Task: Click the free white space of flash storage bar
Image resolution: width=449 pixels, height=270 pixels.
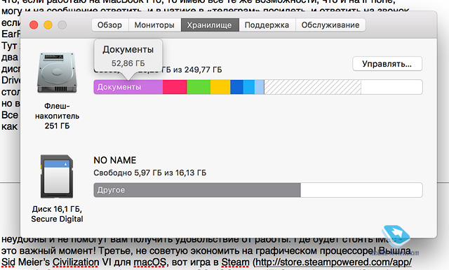Action: tap(391, 87)
